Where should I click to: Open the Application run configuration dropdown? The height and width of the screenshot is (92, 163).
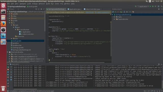(143, 6)
